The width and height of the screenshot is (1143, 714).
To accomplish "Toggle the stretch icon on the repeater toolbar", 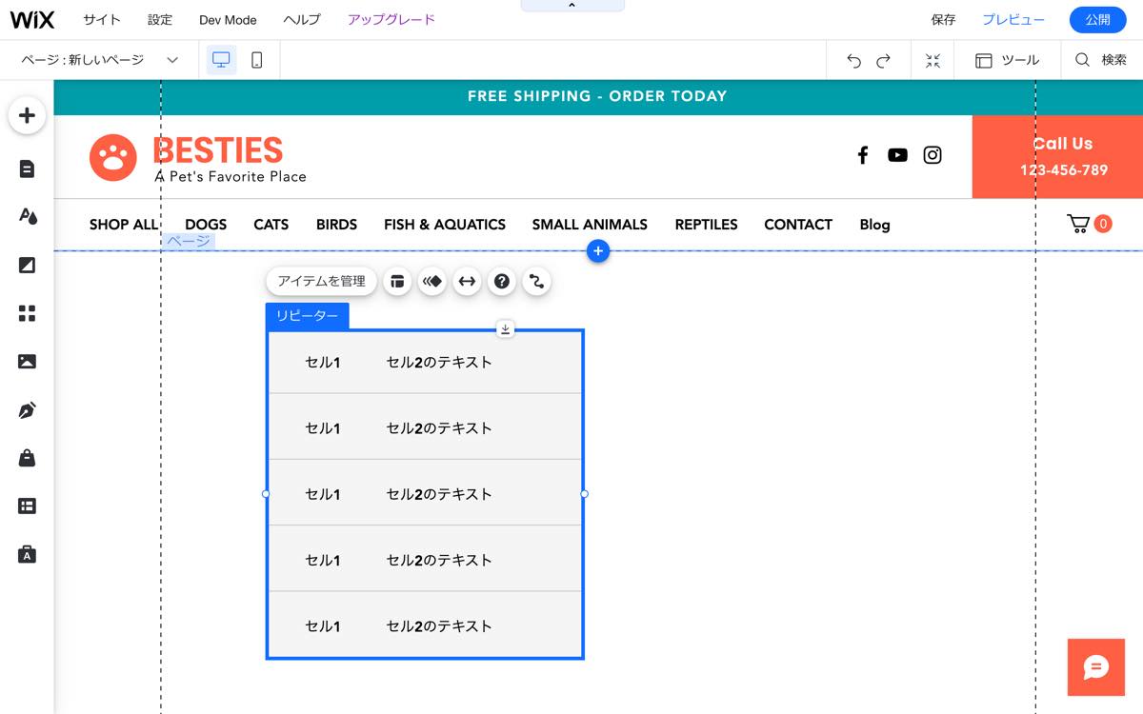I will pos(467,281).
